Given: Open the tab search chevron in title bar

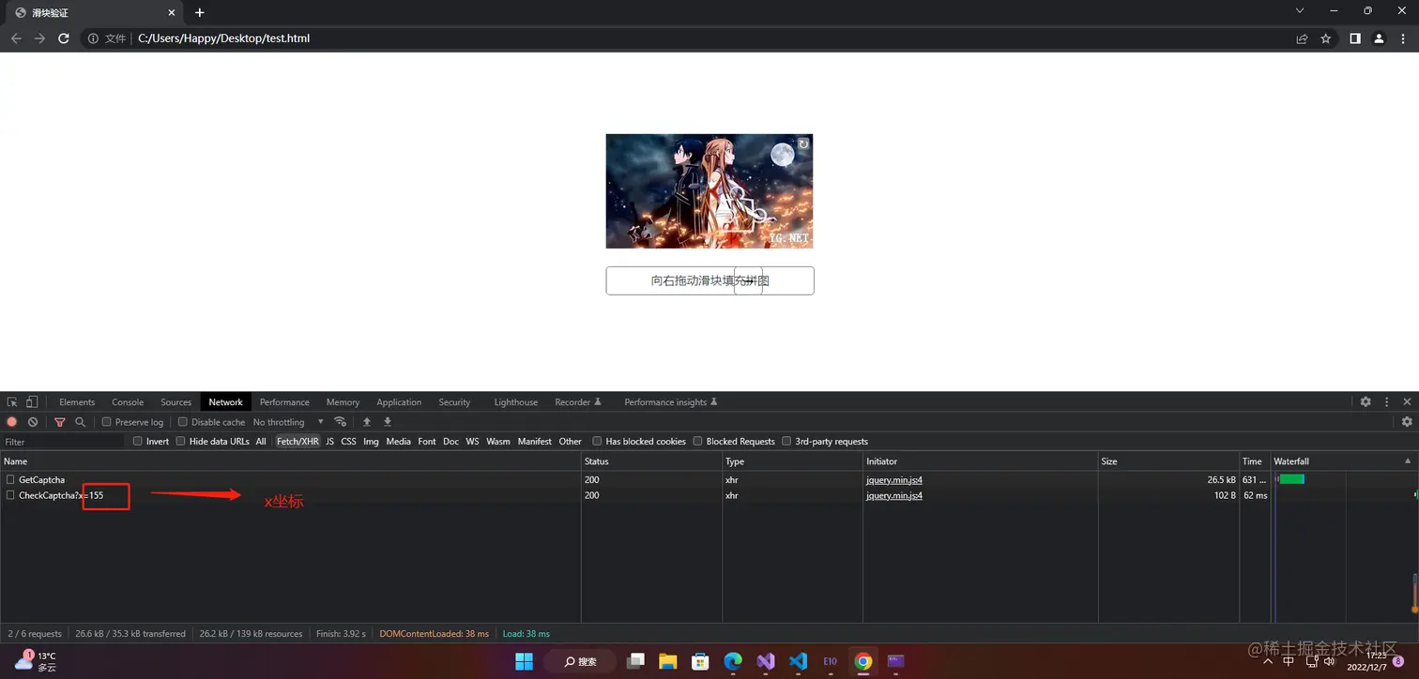Looking at the screenshot, I should point(1300,11).
